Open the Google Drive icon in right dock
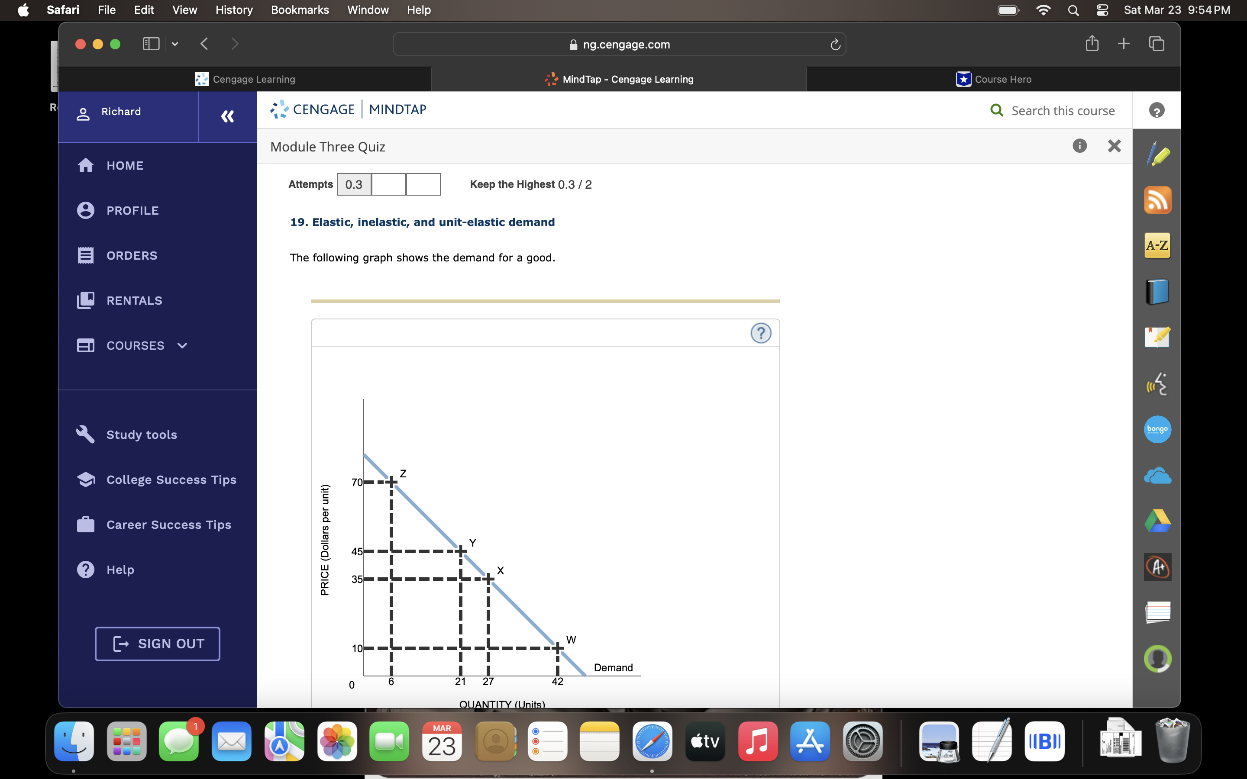The image size is (1247, 779). point(1157,521)
